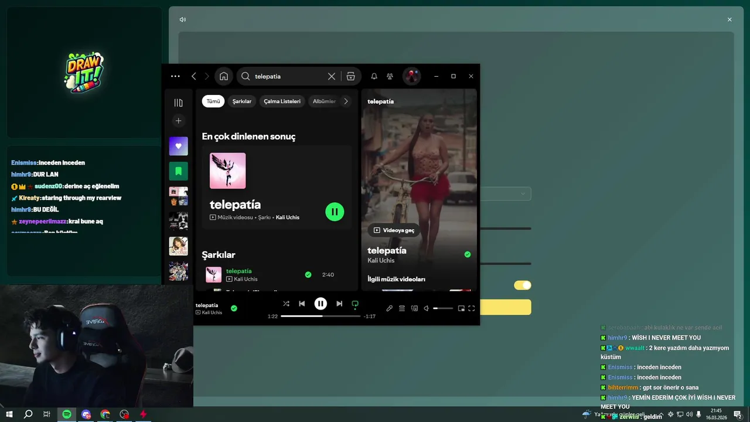Select the Çalma Listeleri filter chip

tap(282, 101)
